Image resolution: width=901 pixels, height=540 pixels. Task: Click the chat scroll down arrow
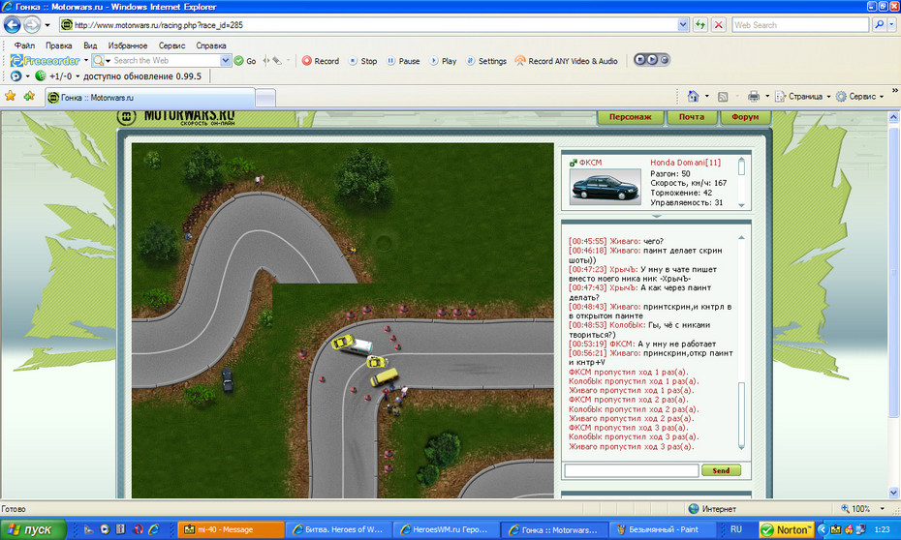coord(741,446)
